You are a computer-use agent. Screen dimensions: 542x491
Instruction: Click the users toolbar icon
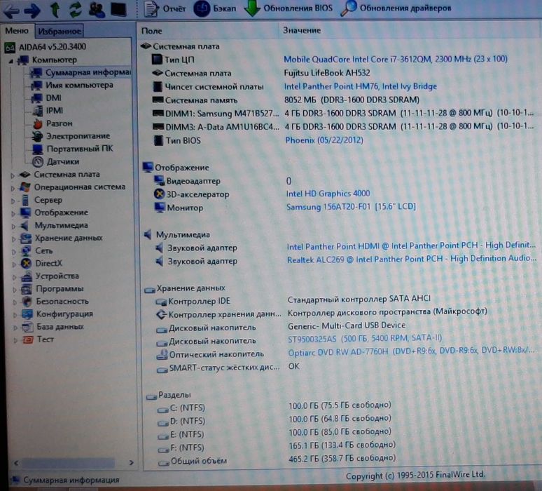click(97, 9)
